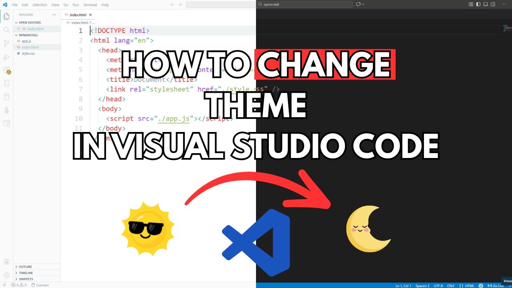Screen dimensions: 512x288
Task: Toggle the Primary Side Bar layout button
Action: pos(478,4)
